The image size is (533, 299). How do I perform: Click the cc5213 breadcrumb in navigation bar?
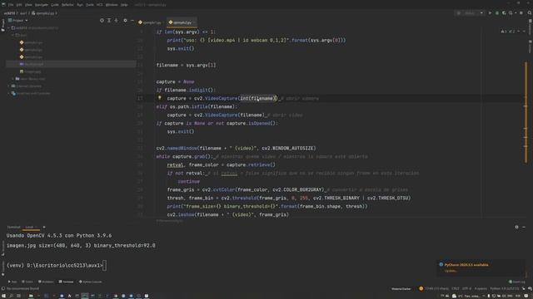point(9,13)
